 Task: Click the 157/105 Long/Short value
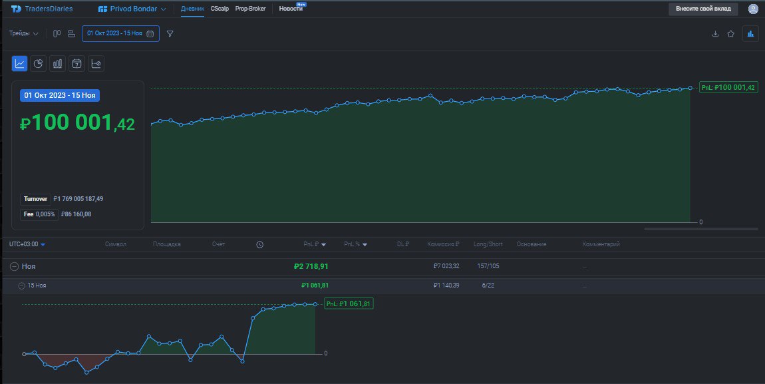(x=488, y=266)
